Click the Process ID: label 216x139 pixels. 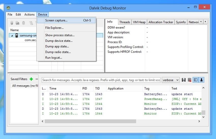[115, 42]
